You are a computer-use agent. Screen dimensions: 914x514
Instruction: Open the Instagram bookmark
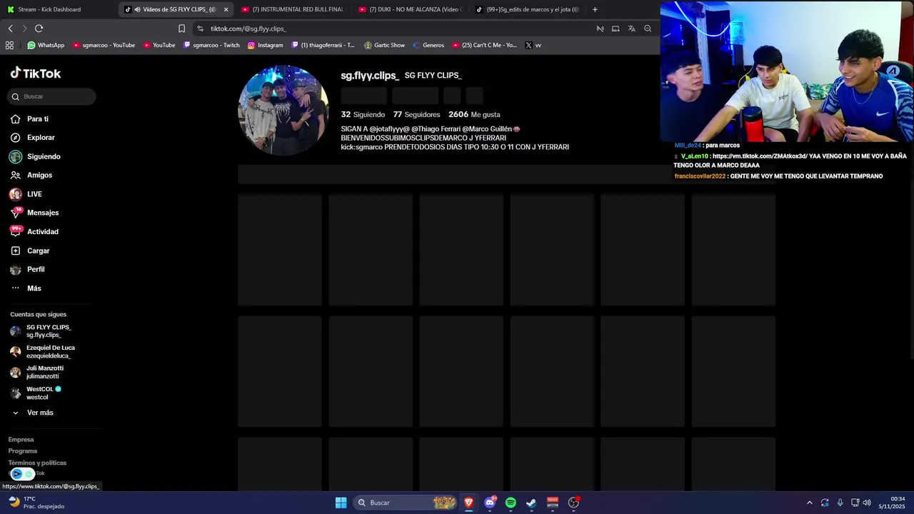[265, 45]
